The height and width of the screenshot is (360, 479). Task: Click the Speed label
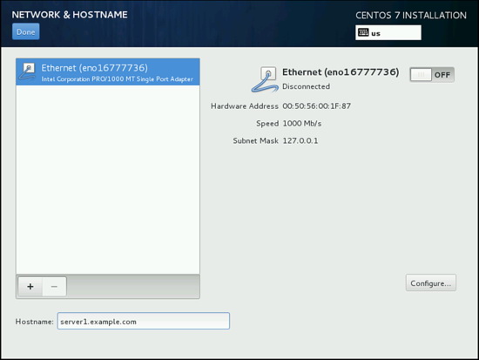click(x=267, y=124)
